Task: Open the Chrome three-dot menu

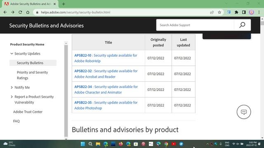Action: coord(259,12)
